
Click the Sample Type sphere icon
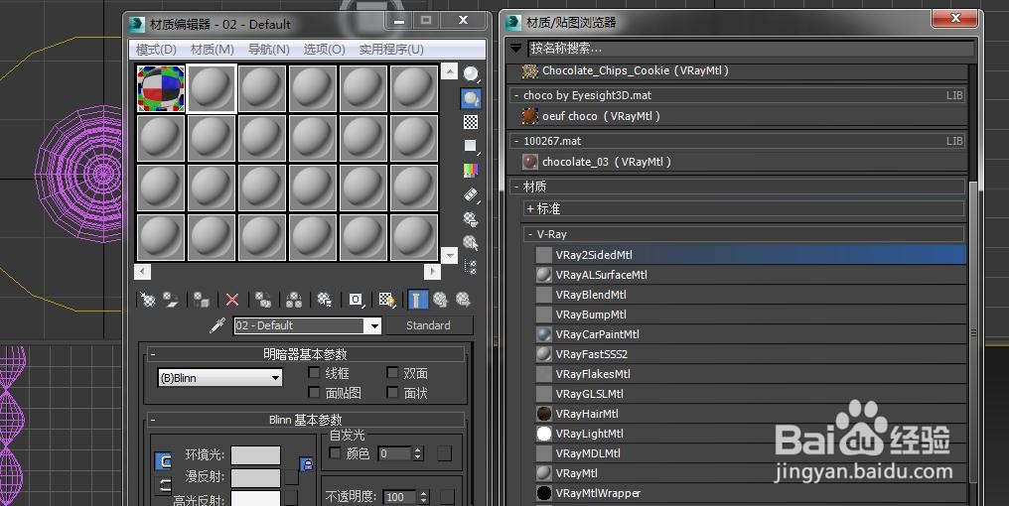tap(471, 74)
